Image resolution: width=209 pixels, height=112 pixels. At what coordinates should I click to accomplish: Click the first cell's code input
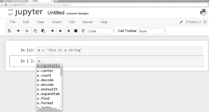[x=119, y=50]
